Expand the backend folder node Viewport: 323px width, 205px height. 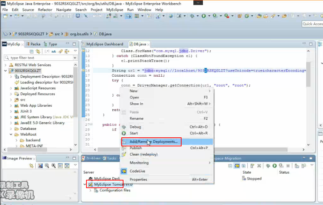click(17, 140)
